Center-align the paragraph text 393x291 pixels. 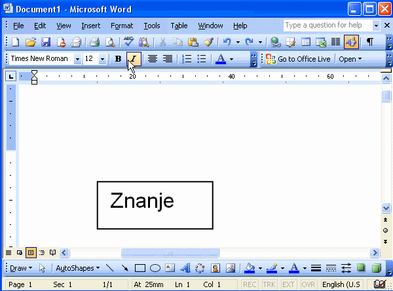(x=153, y=59)
